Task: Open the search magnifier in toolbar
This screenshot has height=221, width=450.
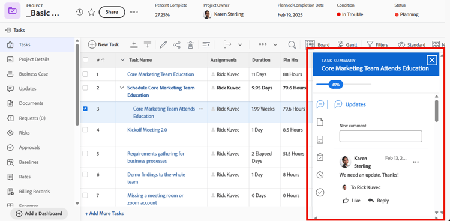Action: [292, 44]
